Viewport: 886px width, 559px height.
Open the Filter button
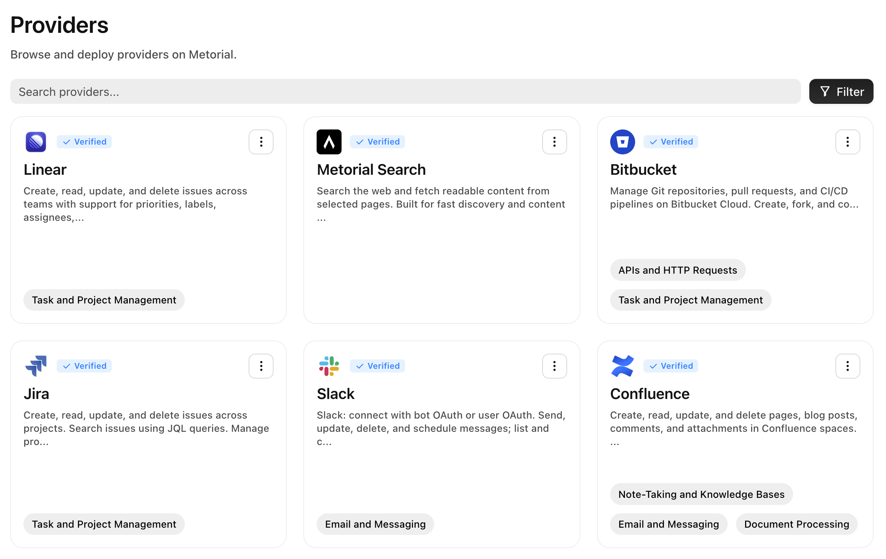(x=841, y=91)
